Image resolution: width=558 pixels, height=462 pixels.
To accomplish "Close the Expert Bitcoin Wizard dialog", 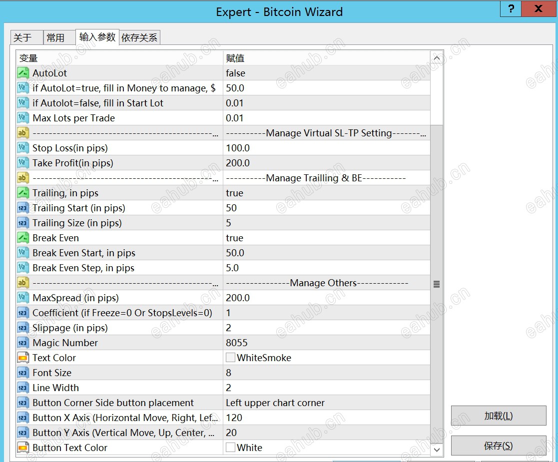I will point(538,8).
